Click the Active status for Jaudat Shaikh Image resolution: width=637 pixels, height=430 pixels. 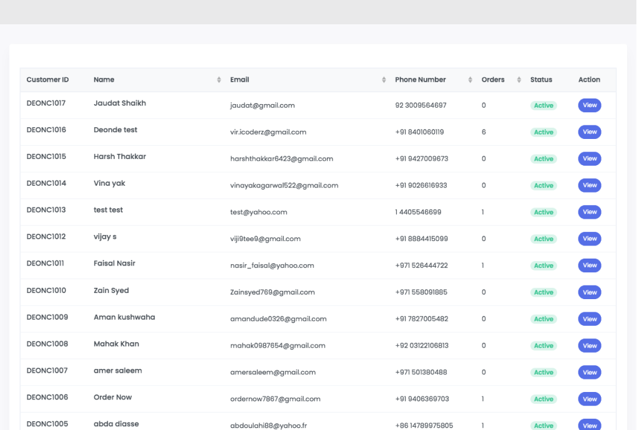point(543,105)
